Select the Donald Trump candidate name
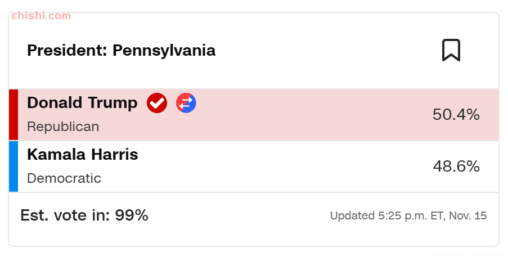 [x=82, y=103]
